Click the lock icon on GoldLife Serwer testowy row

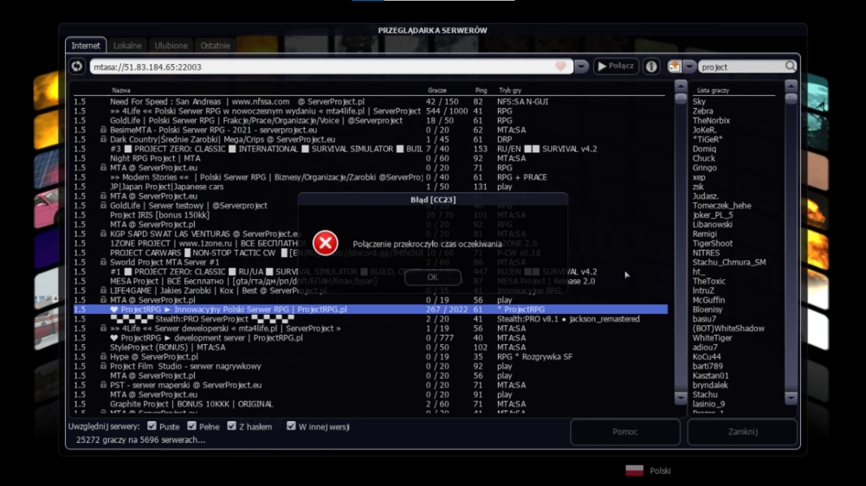point(103,205)
